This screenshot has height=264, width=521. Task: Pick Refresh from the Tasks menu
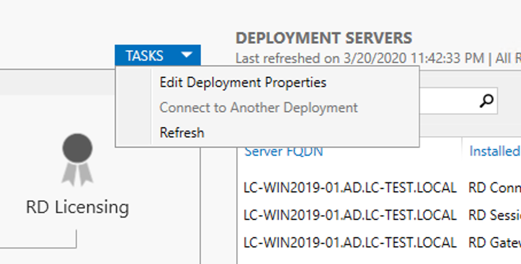point(182,133)
